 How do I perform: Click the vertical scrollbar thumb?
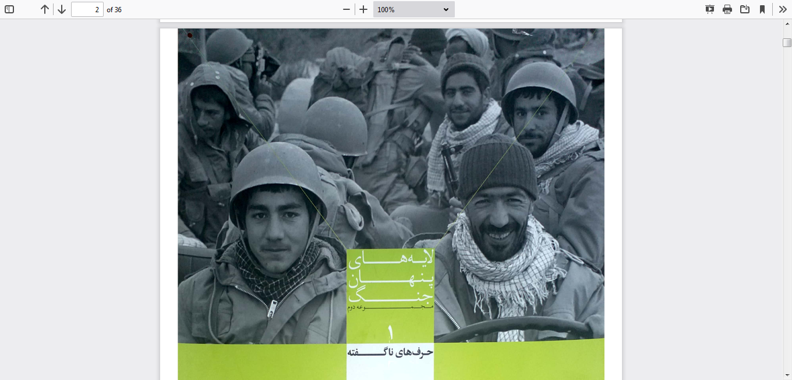pyautogui.click(x=787, y=42)
